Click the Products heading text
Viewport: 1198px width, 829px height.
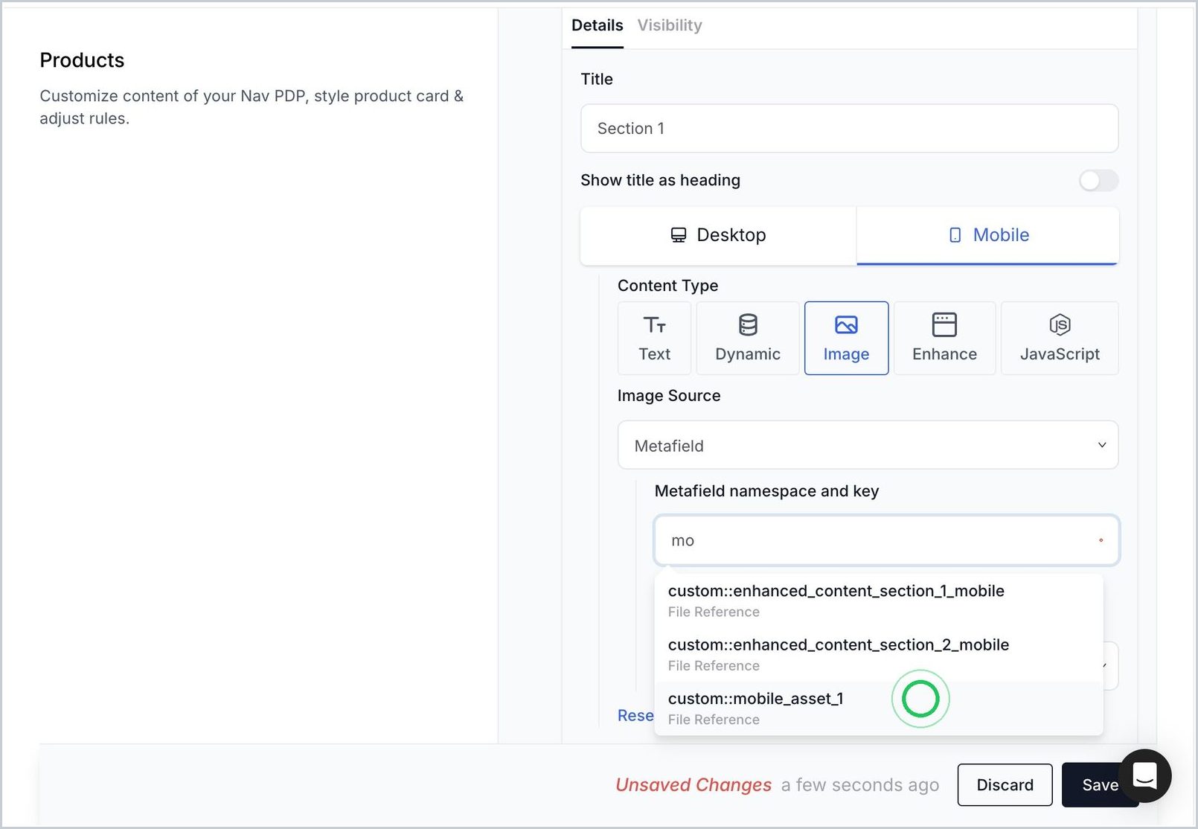pos(82,60)
